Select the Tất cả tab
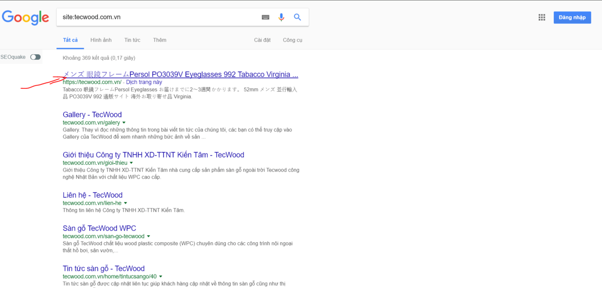The image size is (602, 288). click(x=70, y=40)
